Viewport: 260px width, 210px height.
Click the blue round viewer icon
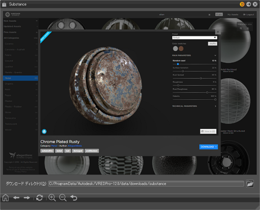[x=44, y=132]
